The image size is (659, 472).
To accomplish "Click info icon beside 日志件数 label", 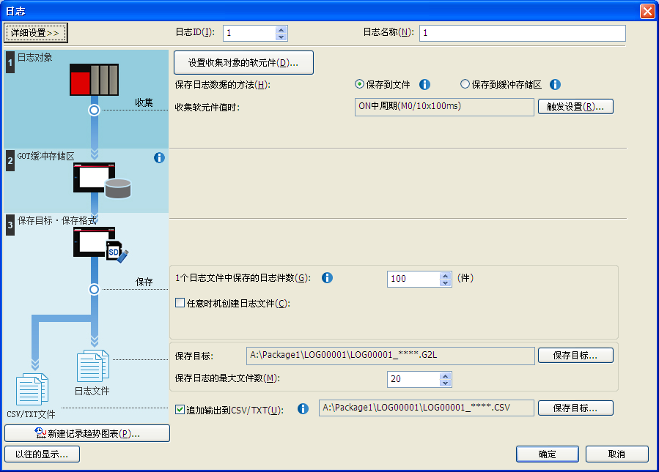I will coord(328,278).
